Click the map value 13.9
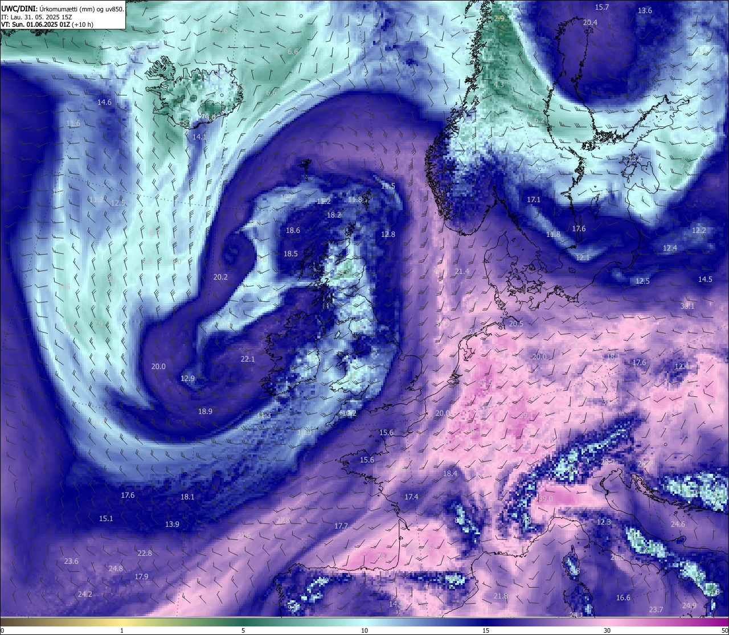729x635 pixels. (x=172, y=525)
